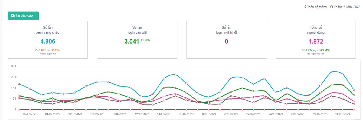Click the không login wifi caption

click(47, 54)
